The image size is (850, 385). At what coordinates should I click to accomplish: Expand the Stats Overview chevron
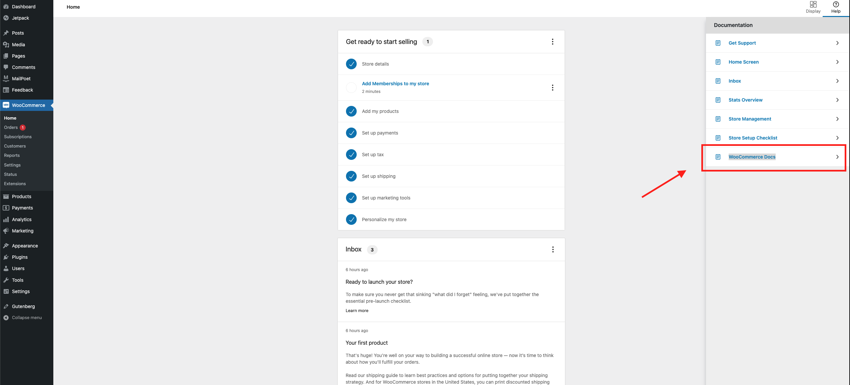tap(837, 100)
